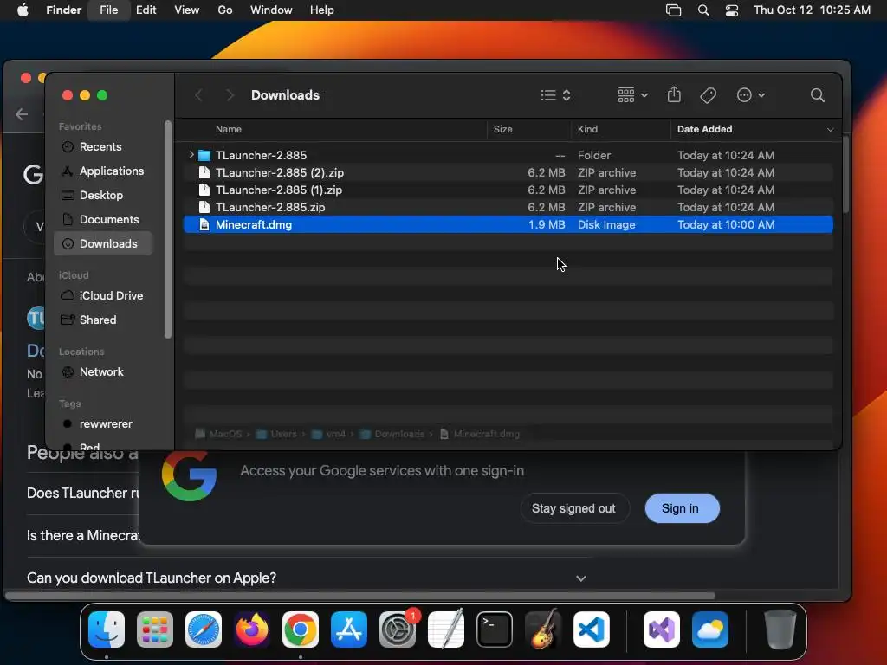Open Shared folder in sidebar
This screenshot has width=887, height=665.
(98, 320)
